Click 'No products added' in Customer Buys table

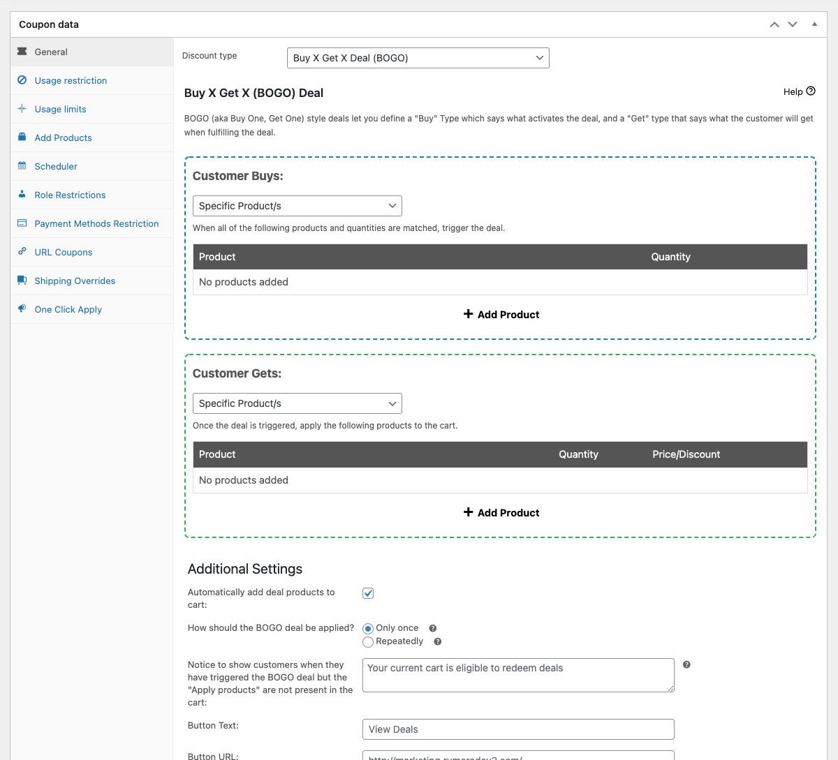(244, 282)
